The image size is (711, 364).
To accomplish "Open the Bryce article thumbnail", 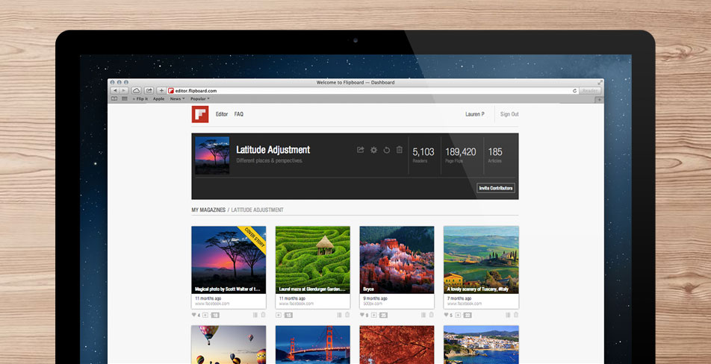I will pyautogui.click(x=397, y=258).
